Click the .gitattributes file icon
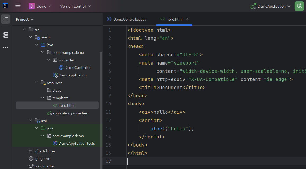306x169 pixels. pyautogui.click(x=31, y=151)
